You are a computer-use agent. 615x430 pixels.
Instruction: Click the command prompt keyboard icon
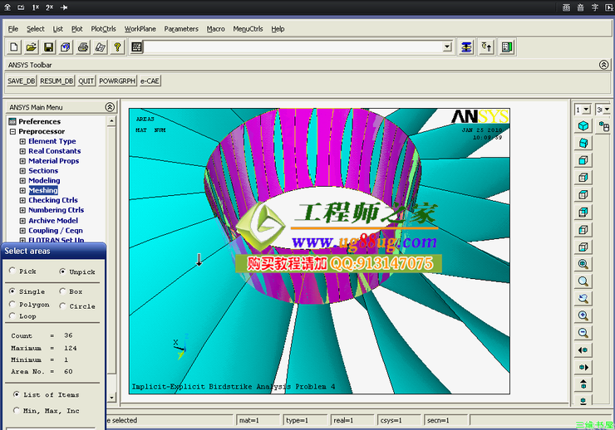(136, 47)
